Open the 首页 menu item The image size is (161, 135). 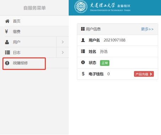[34, 21]
